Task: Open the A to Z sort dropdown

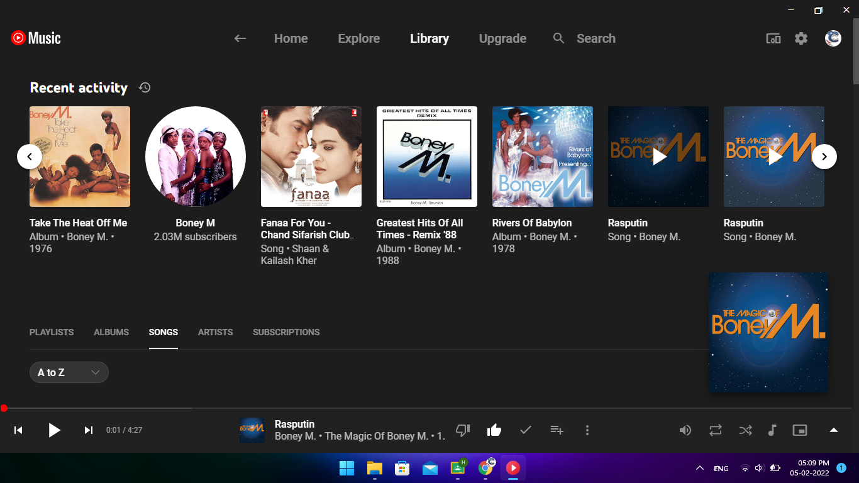Action: click(x=69, y=372)
